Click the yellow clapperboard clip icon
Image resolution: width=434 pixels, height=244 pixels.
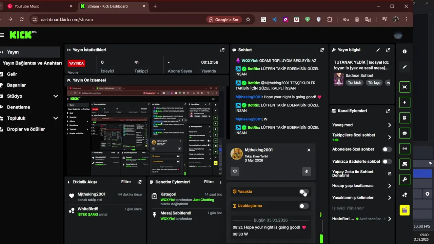(x=405, y=210)
